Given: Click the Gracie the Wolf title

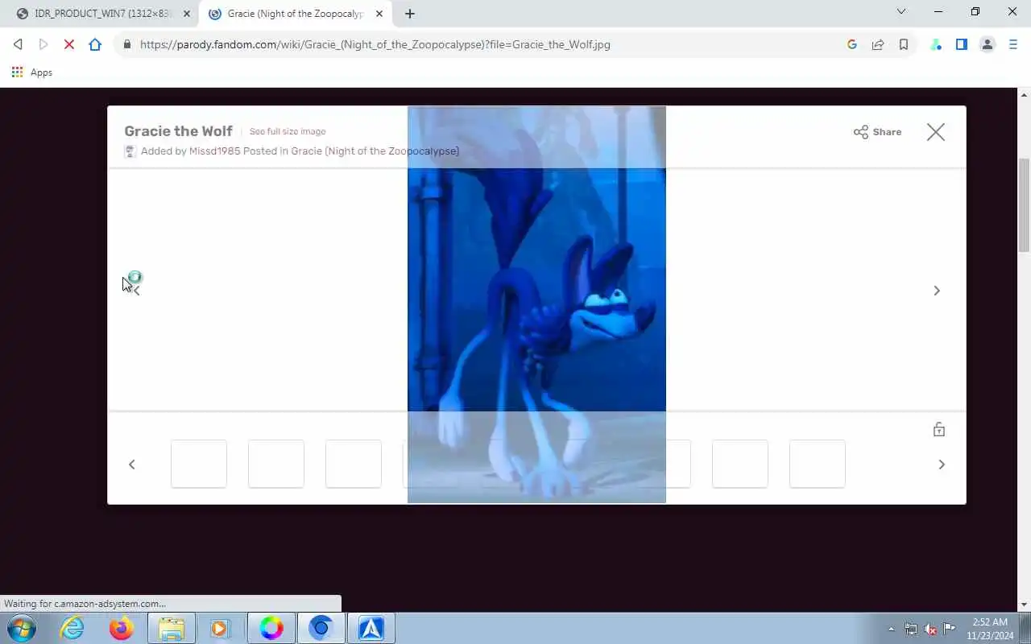Looking at the screenshot, I should pos(178,131).
